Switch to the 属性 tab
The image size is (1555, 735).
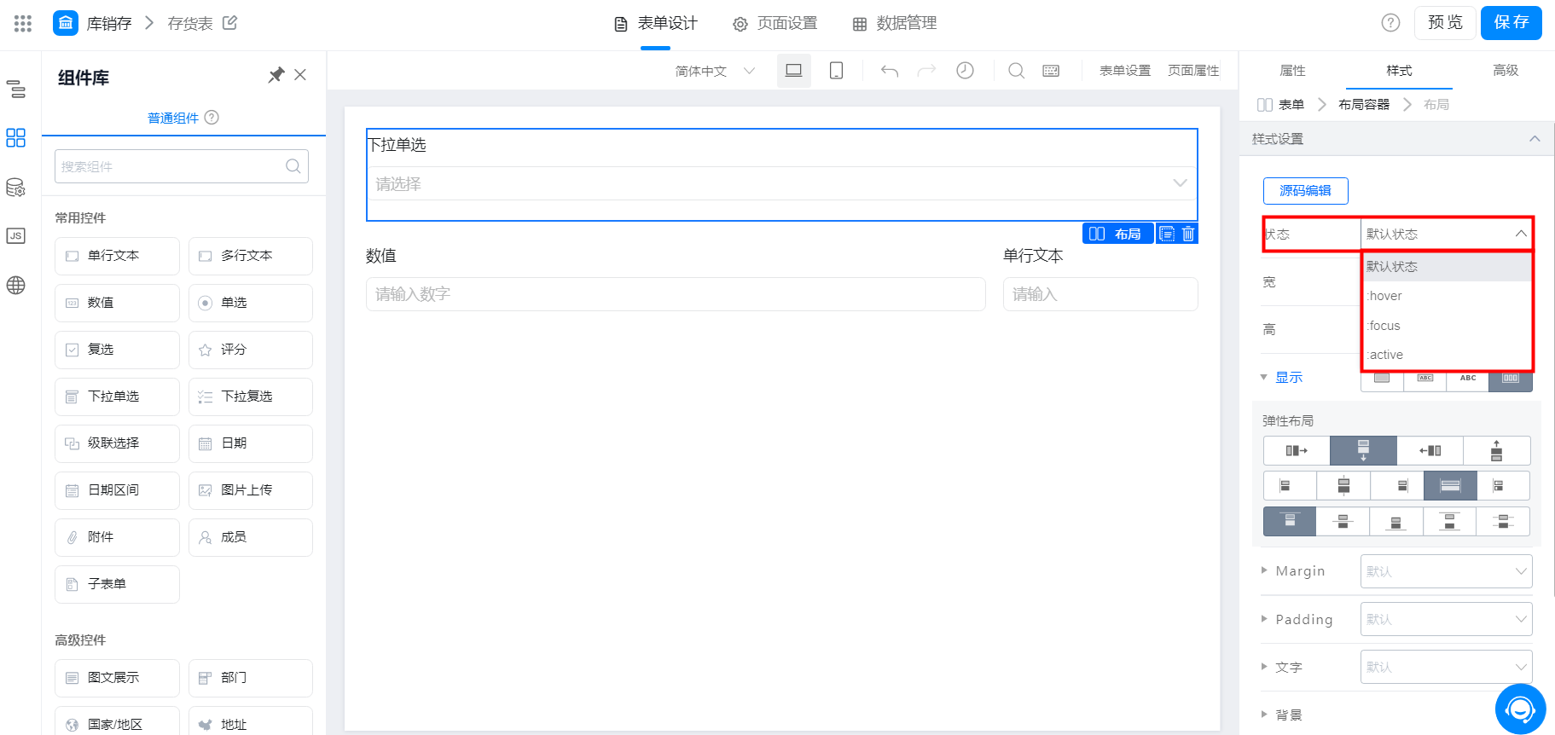1292,71
